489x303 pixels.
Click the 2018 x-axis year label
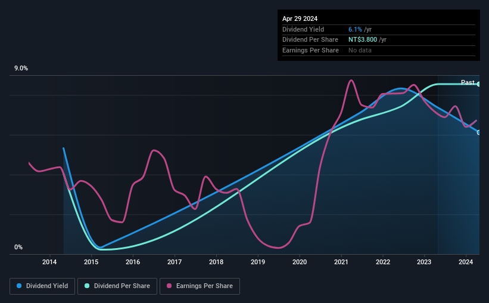pos(216,262)
